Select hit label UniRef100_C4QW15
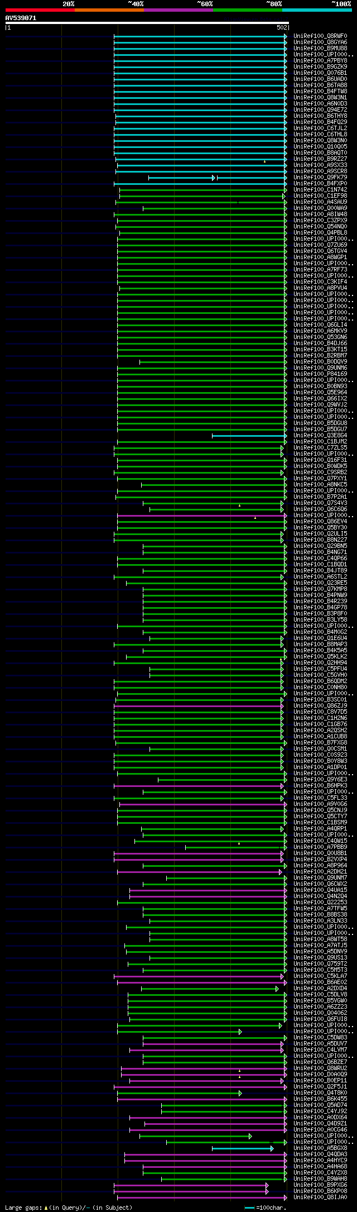The height and width of the screenshot is (1212, 357). [x=320, y=841]
